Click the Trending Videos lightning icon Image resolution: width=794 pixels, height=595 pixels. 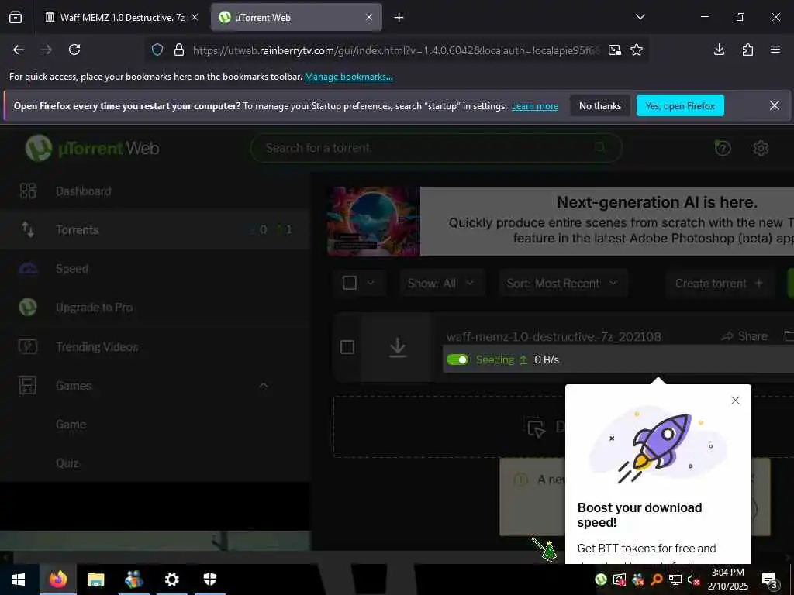click(x=28, y=346)
